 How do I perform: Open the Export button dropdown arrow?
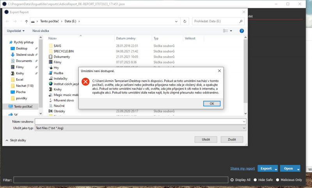pyautogui.click(x=276, y=169)
